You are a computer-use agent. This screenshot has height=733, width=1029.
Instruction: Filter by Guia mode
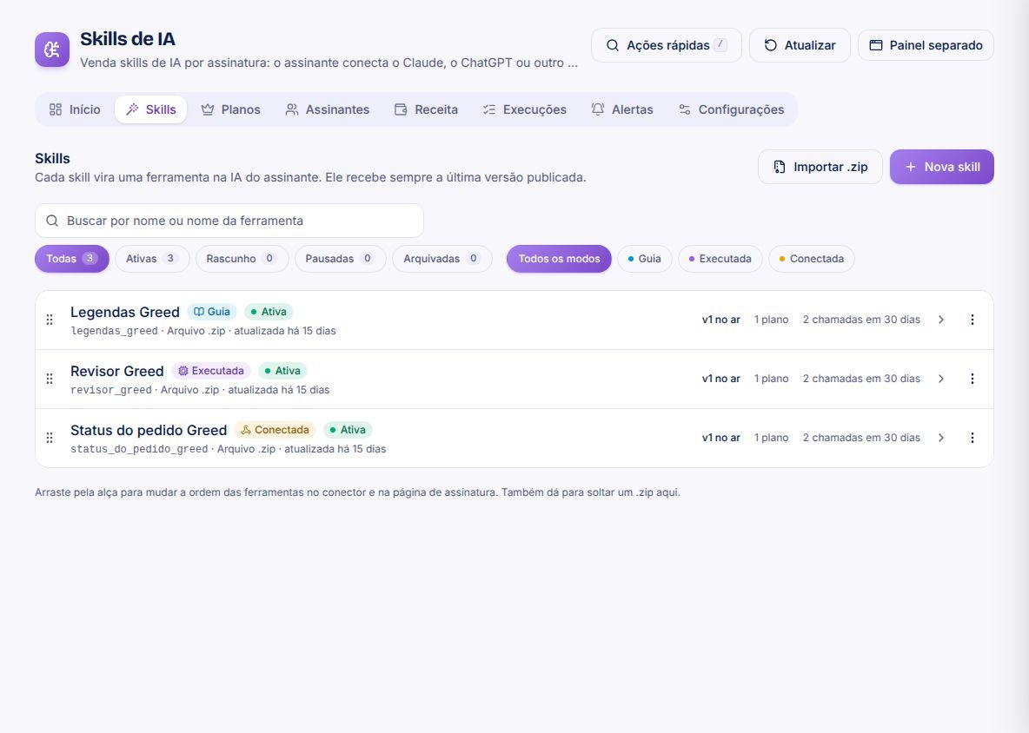645,259
